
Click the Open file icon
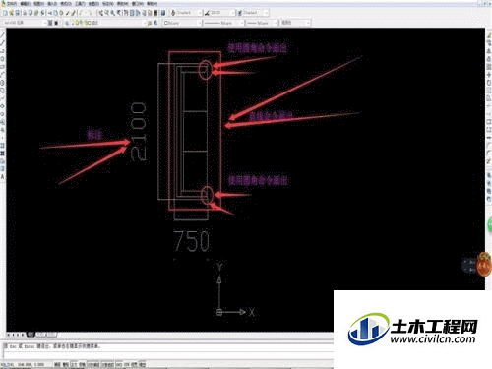[x=11, y=13]
